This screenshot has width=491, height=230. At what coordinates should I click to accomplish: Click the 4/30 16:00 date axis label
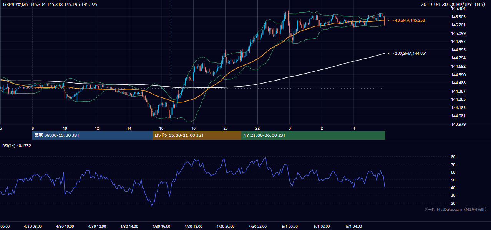pyautogui.click(x=161, y=227)
